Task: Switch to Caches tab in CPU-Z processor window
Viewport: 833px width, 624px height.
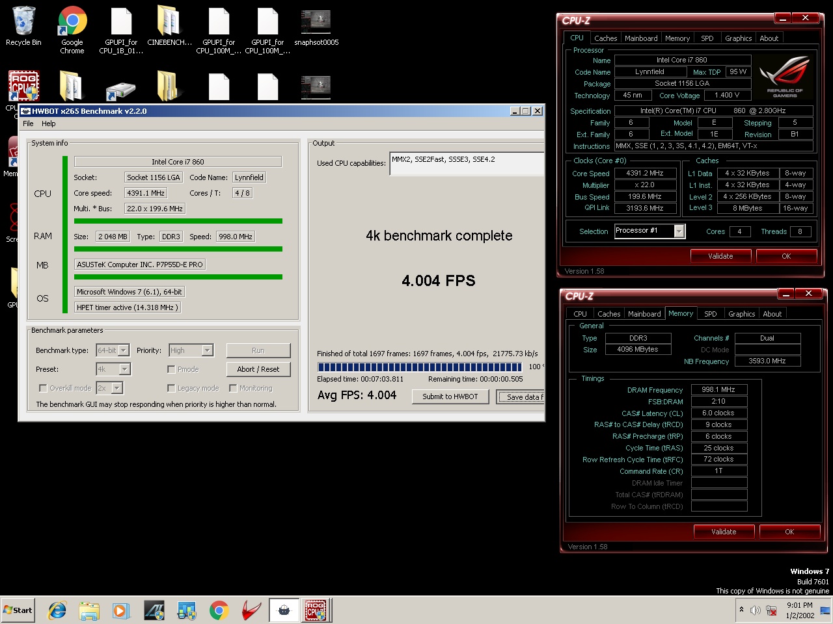Action: coord(605,38)
